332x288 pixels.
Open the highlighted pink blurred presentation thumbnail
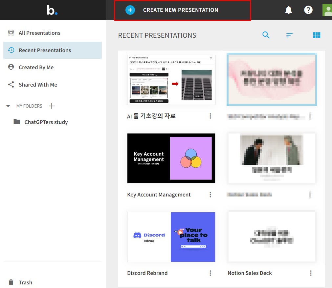point(272,79)
